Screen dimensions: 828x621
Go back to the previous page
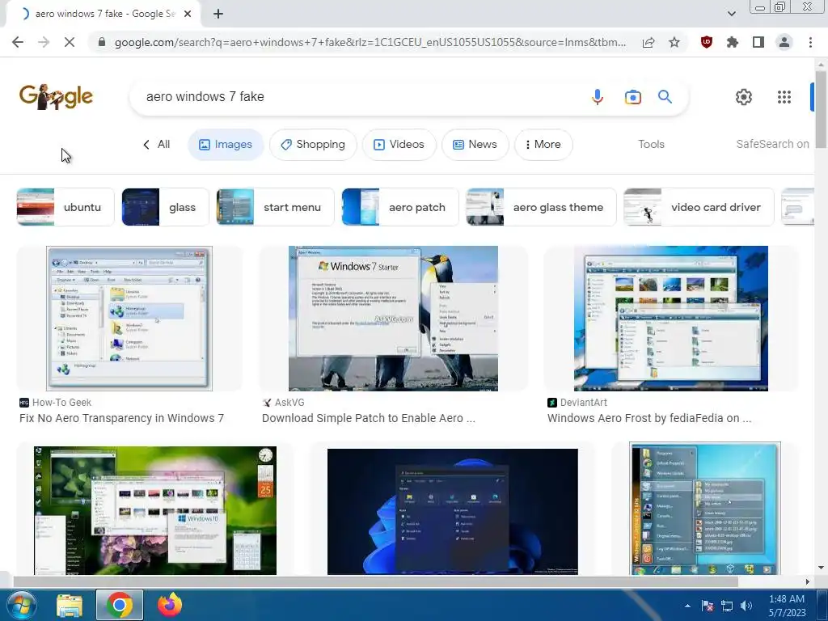coord(18,42)
